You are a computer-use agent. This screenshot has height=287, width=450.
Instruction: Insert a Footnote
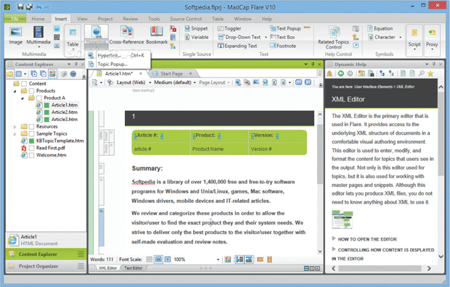(x=283, y=46)
